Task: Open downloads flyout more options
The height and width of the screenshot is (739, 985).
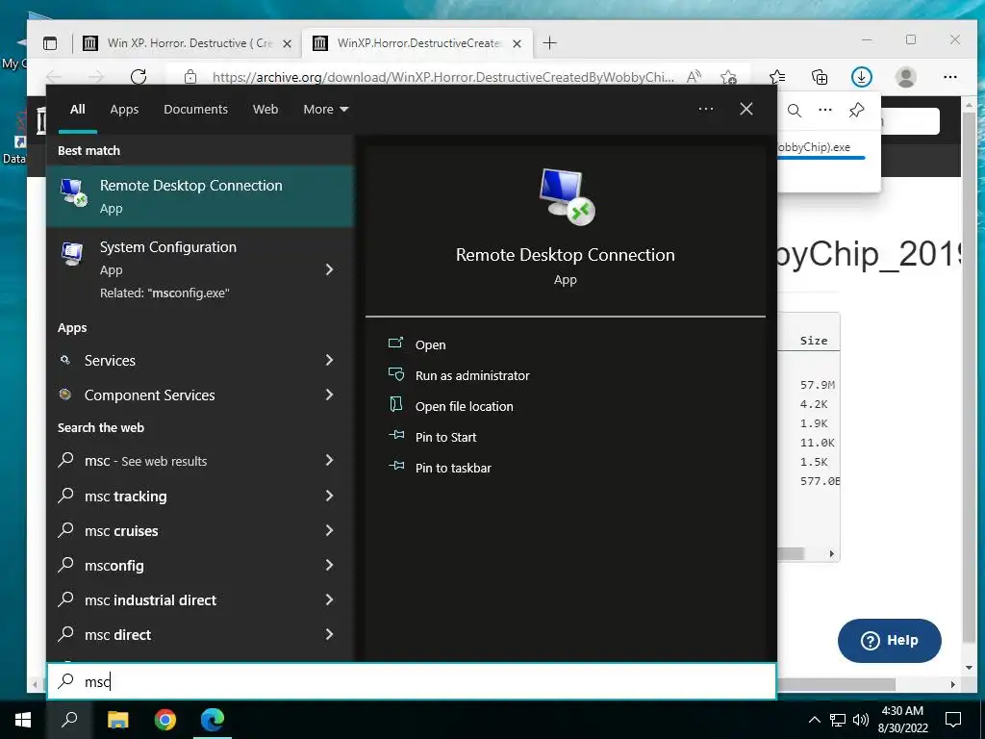Action: pos(824,110)
